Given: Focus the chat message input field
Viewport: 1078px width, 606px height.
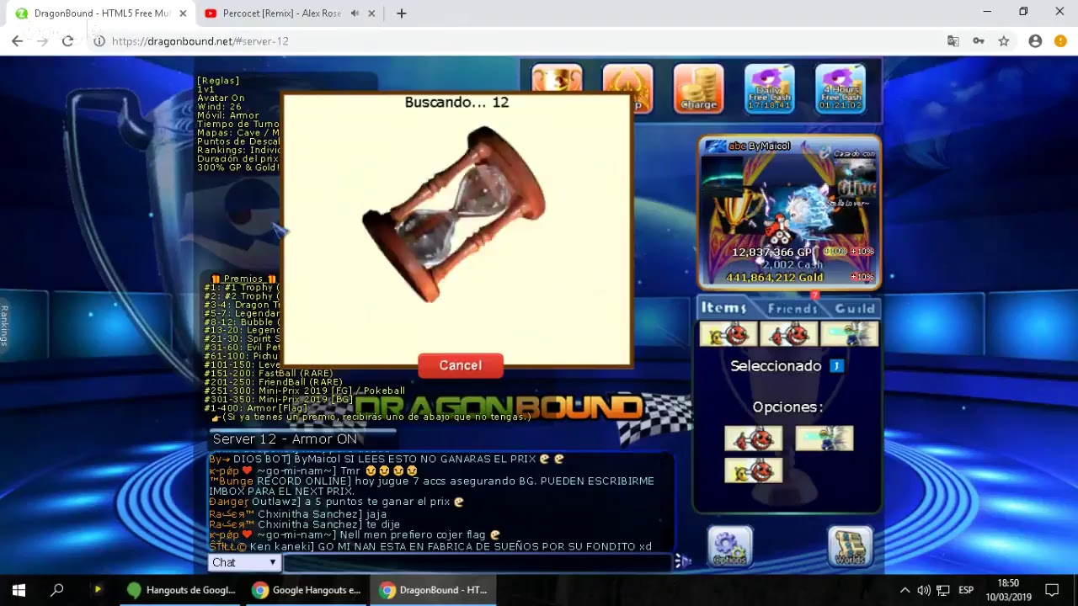Looking at the screenshot, I should [x=478, y=562].
